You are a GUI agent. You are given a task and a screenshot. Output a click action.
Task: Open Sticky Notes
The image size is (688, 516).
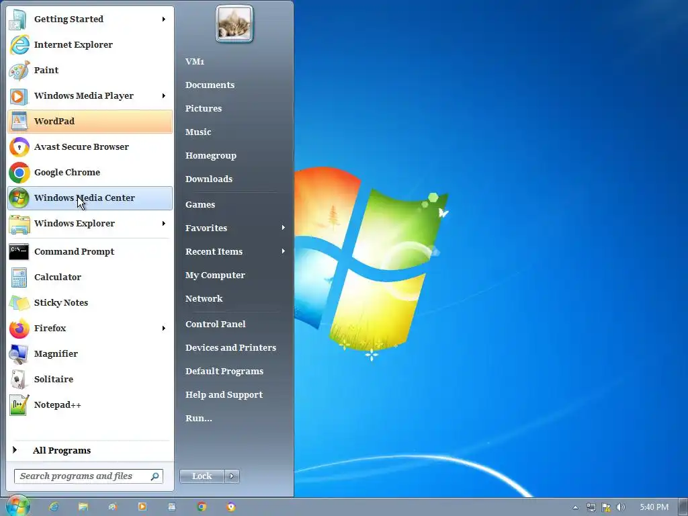click(90, 302)
